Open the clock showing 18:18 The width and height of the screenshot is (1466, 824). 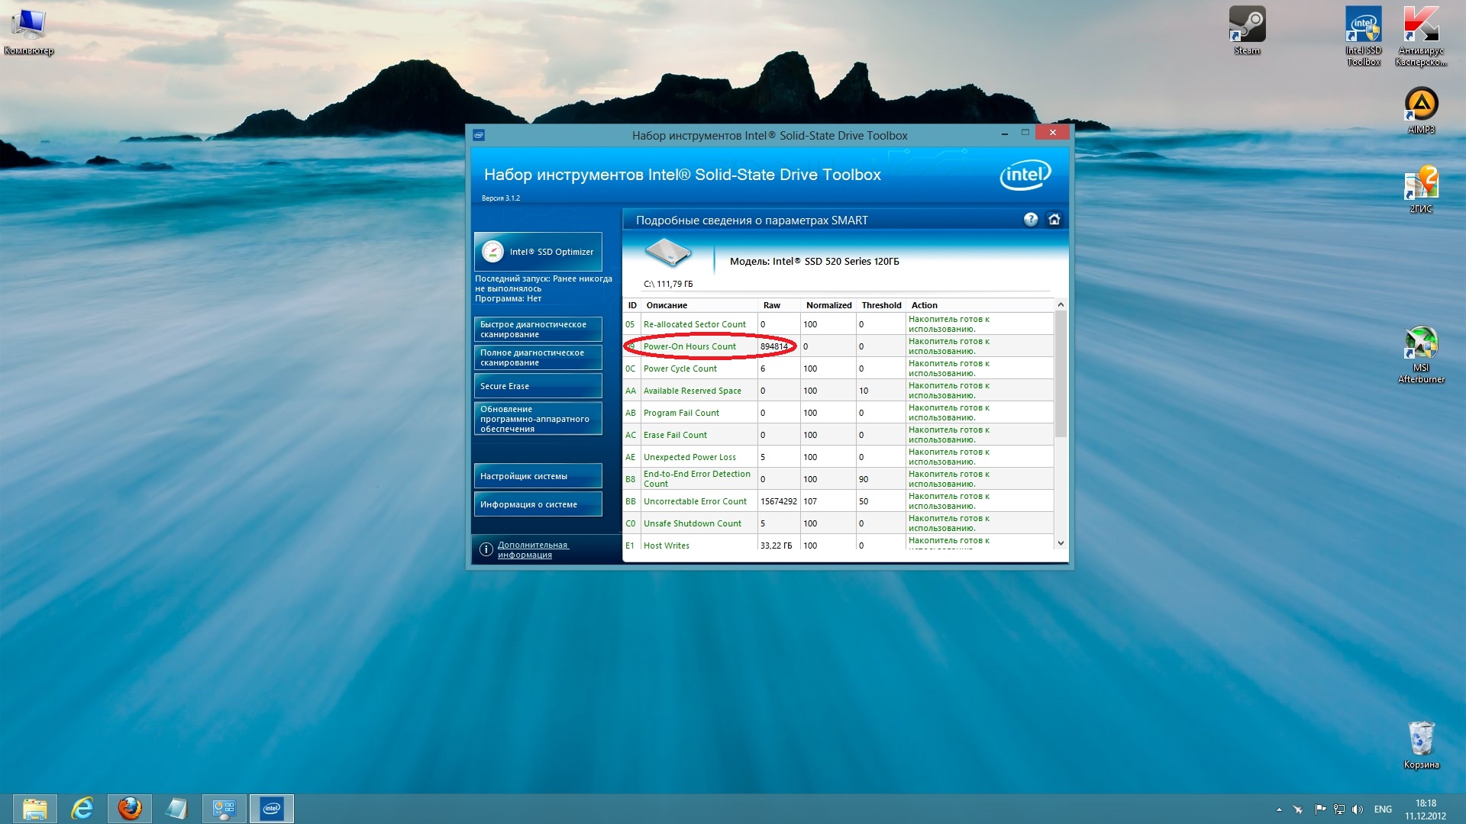tap(1426, 810)
